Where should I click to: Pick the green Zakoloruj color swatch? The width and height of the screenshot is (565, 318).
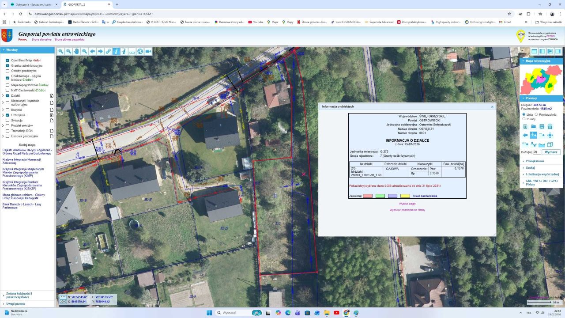pos(380,196)
